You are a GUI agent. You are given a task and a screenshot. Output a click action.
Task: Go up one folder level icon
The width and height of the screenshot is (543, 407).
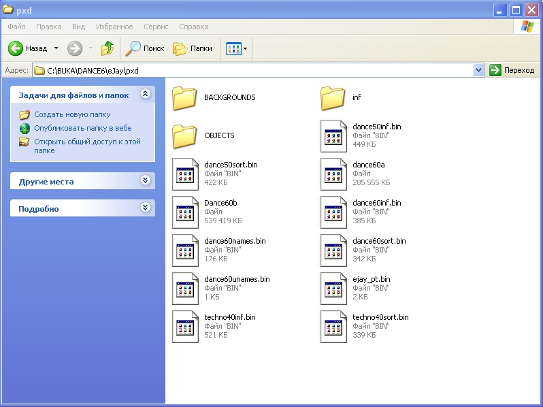[108, 48]
